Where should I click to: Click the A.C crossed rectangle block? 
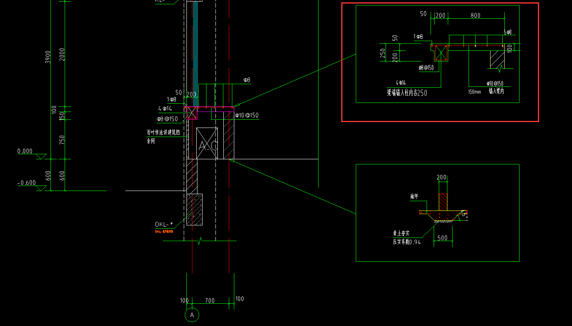pos(207,143)
